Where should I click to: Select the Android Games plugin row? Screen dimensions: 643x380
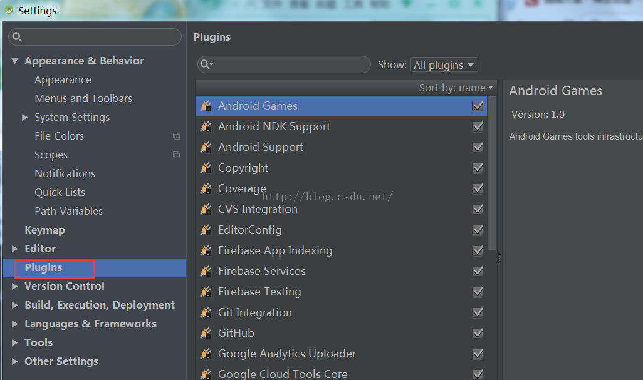tap(341, 106)
